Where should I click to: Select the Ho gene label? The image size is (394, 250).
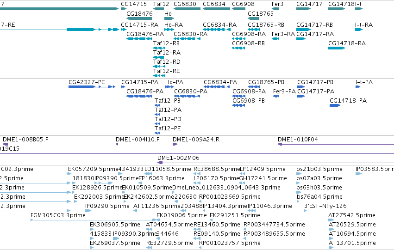coord(168,13)
